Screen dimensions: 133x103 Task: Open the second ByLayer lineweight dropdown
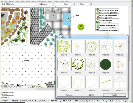pos(90,4)
